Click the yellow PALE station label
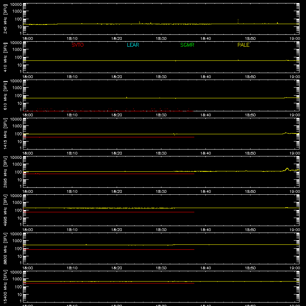 click(243, 45)
